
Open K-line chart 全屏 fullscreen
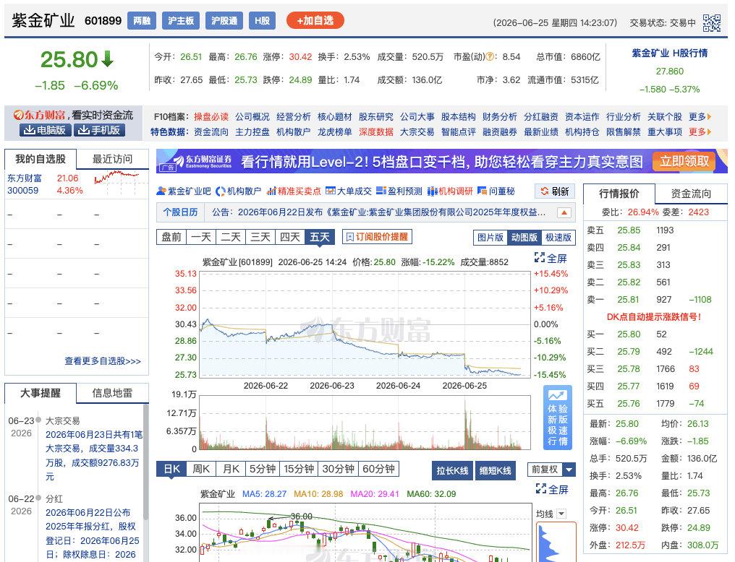pos(552,489)
